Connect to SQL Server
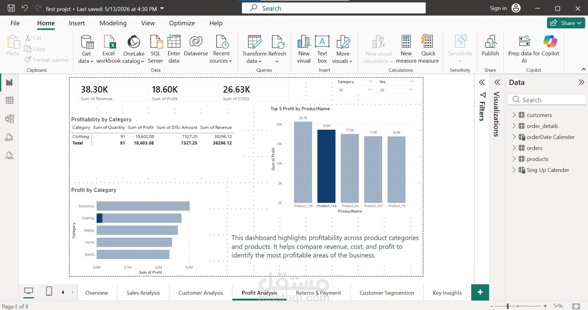This screenshot has width=588, height=310. point(156,50)
